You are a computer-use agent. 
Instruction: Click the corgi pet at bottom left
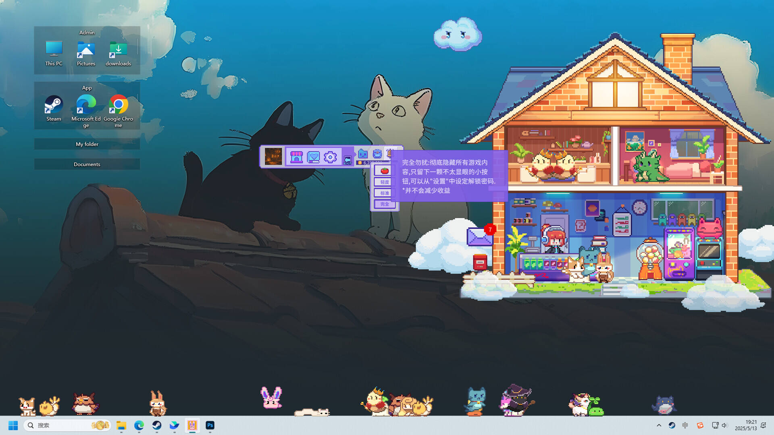pyautogui.click(x=27, y=406)
